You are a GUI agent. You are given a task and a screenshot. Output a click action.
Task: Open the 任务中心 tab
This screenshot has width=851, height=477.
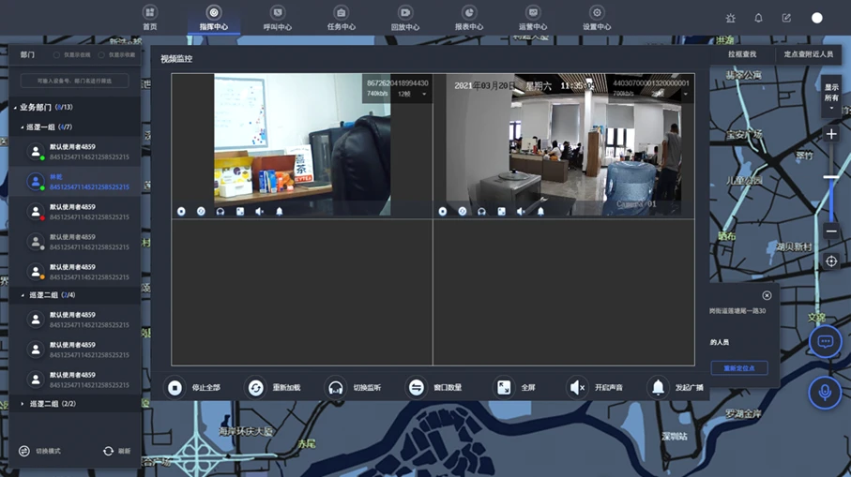(x=341, y=19)
